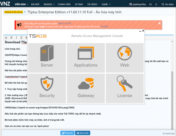The width and height of the screenshot is (176, 136).
Task: Click the megaphone announcement icon
Action: (19, 25)
